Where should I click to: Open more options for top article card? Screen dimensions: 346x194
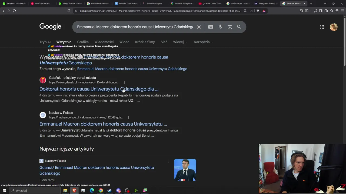168,161
